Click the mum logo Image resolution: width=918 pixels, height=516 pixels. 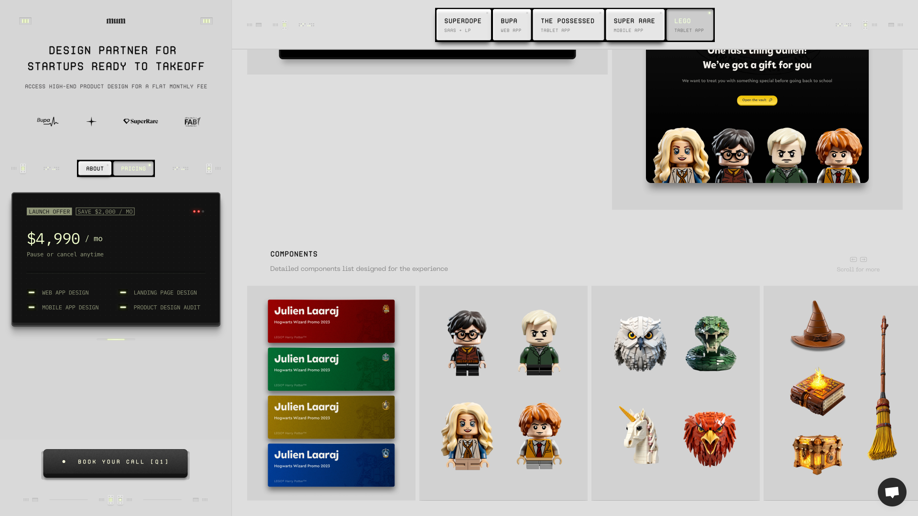[116, 21]
